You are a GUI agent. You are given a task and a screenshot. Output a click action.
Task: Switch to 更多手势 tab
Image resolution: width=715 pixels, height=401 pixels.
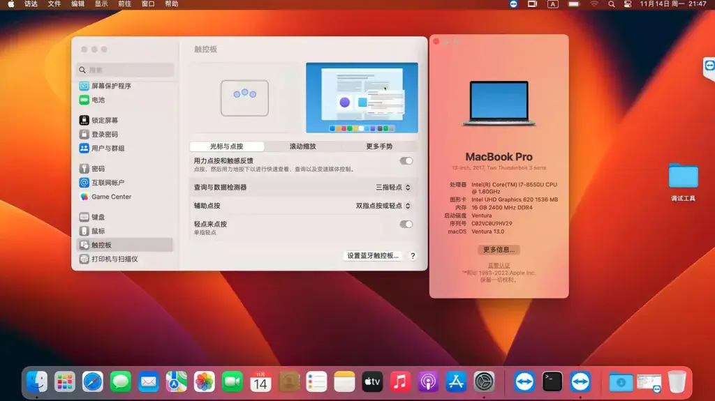tap(379, 146)
